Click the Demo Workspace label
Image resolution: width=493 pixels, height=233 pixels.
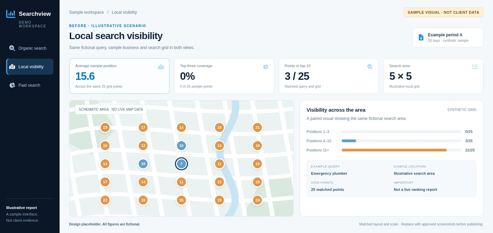(33, 24)
